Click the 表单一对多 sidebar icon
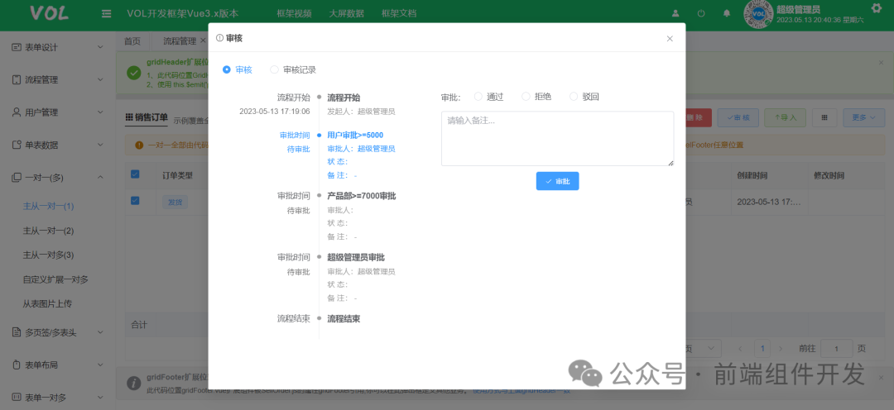Image resolution: width=894 pixels, height=410 pixels. pyautogui.click(x=17, y=397)
